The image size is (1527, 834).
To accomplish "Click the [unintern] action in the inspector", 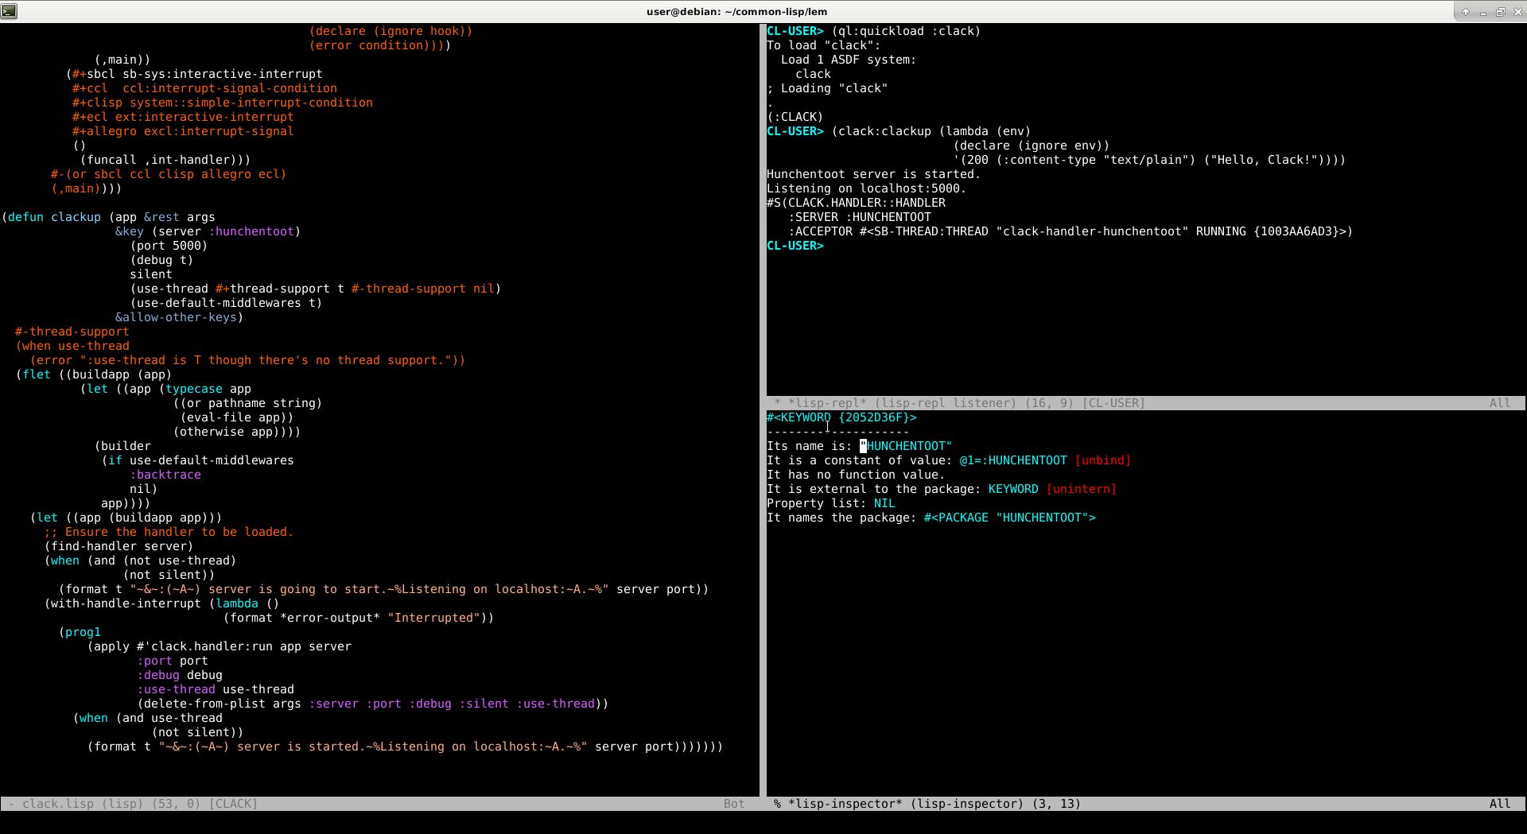I will (1081, 489).
